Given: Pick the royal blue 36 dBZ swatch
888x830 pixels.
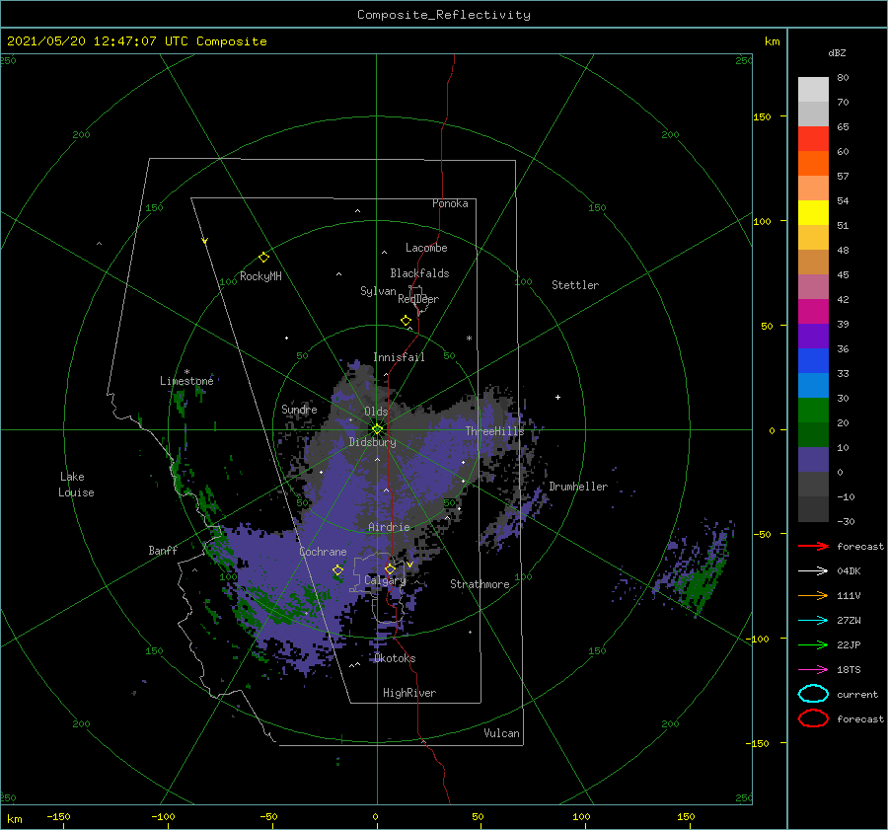Looking at the screenshot, I should [x=813, y=361].
